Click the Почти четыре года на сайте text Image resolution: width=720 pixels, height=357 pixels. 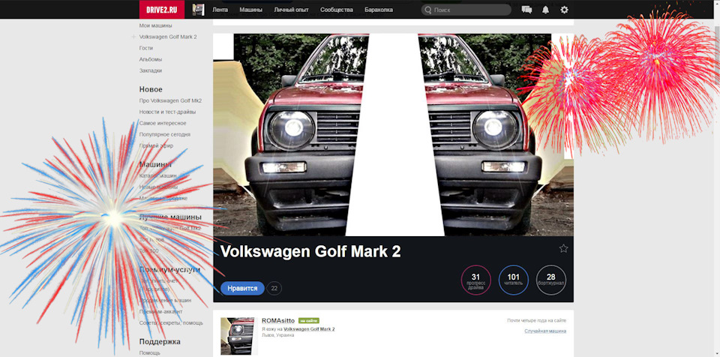point(537,321)
